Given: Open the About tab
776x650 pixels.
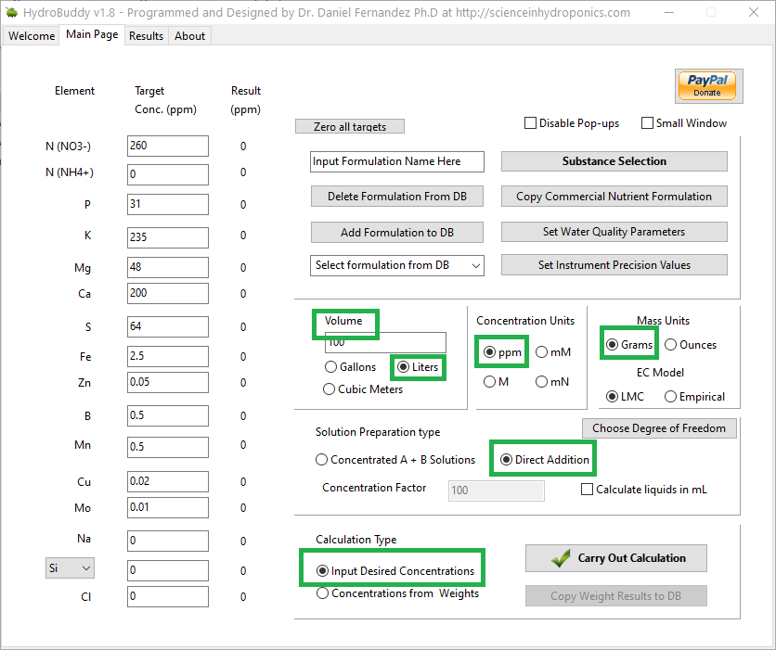Looking at the screenshot, I should click(x=190, y=36).
